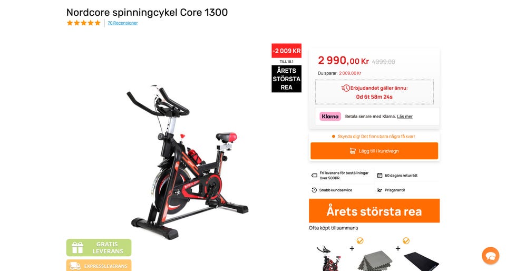The image size is (506, 271).
Task: Click the gift icon on Gratis Leverans
Action: [77, 247]
